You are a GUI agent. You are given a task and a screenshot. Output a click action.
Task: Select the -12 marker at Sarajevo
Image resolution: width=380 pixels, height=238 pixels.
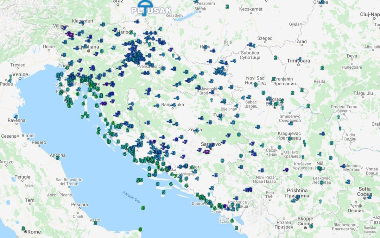(x=207, y=152)
